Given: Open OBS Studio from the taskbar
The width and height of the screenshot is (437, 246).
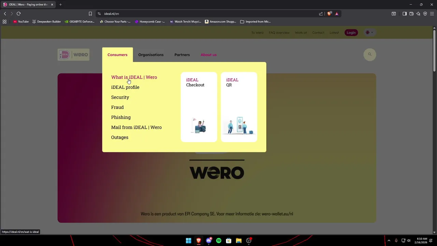Looking at the screenshot, I should (x=249, y=241).
